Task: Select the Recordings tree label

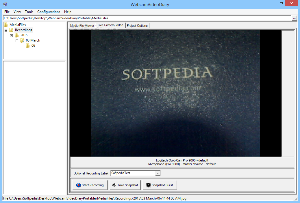Action: coord(23,30)
